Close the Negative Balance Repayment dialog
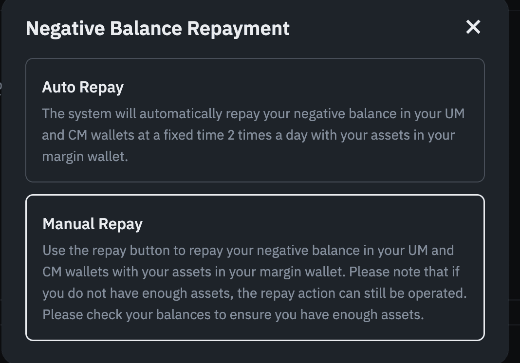 click(x=473, y=27)
